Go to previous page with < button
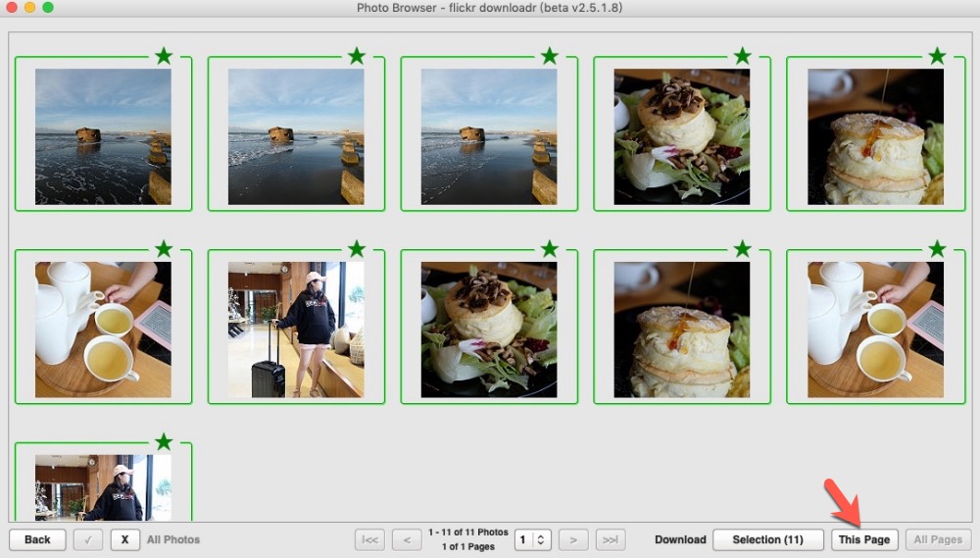The width and height of the screenshot is (980, 558). coord(407,539)
